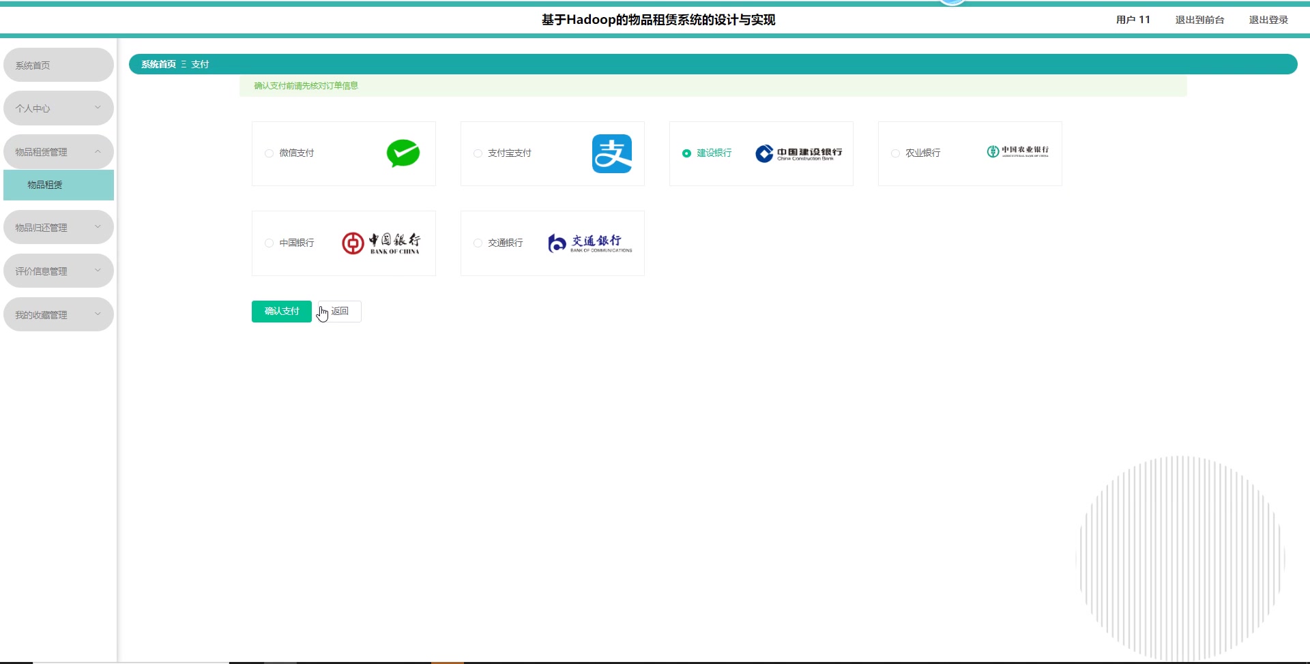This screenshot has width=1310, height=664.
Task: Click the 交通银行 label text
Action: (x=506, y=243)
